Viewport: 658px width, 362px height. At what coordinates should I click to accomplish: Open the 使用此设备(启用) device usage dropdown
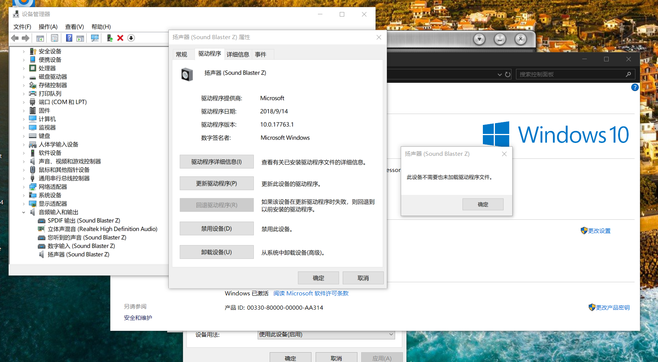pos(326,335)
